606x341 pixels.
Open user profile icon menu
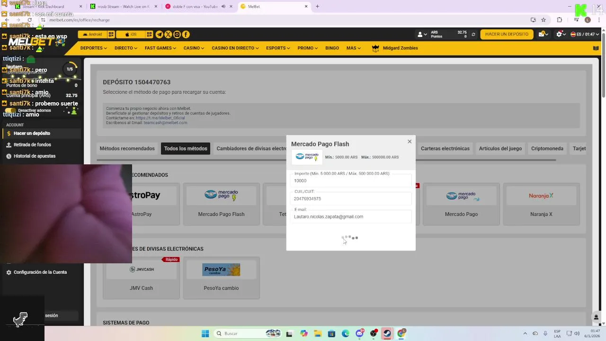tap(422, 35)
